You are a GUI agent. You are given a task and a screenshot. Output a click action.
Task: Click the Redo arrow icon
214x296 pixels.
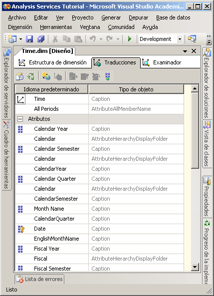pyautogui.click(x=109, y=39)
